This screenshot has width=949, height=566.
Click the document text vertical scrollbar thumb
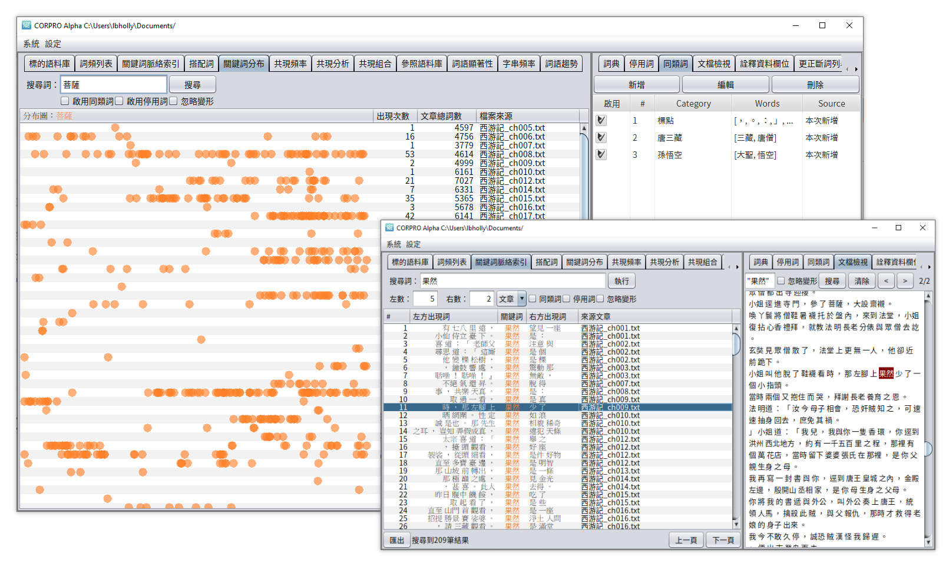928,449
